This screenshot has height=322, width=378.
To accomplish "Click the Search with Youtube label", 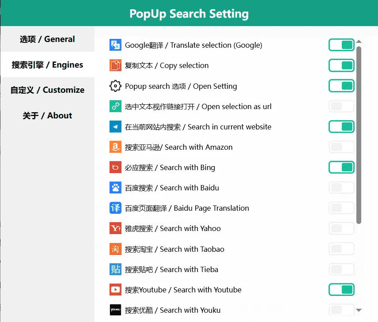I will [183, 290].
